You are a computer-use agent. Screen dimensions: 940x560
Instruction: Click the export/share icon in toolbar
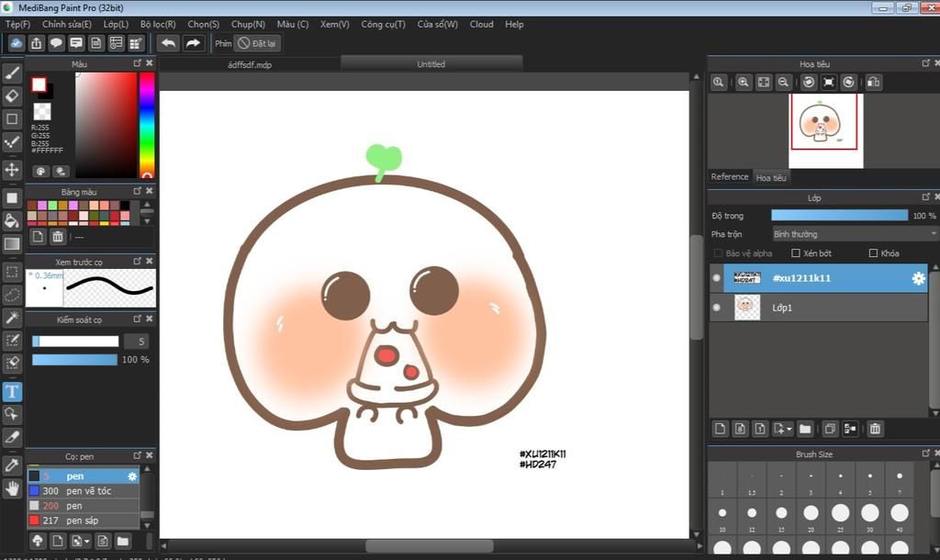[37, 43]
